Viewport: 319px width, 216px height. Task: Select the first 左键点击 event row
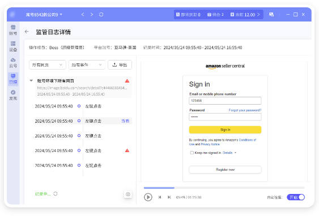click(83, 106)
